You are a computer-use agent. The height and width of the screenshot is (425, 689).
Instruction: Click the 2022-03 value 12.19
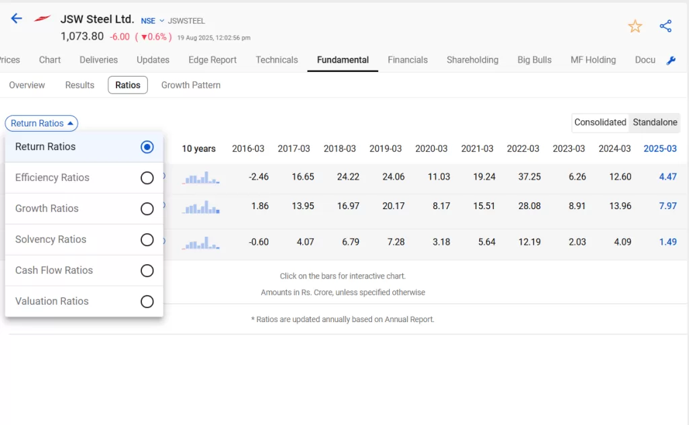coord(530,242)
